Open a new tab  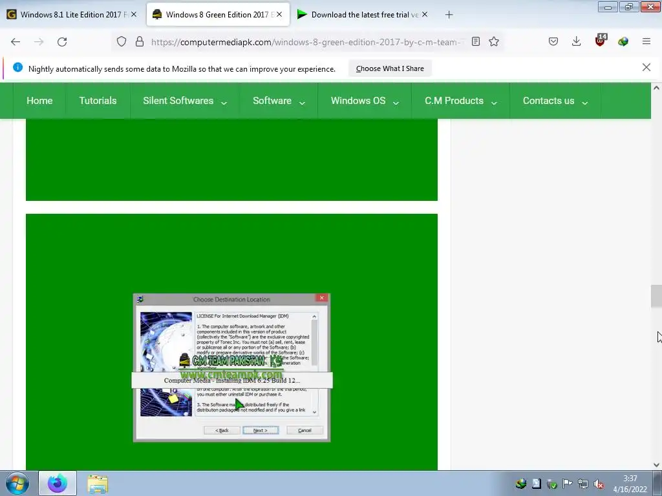coord(449,15)
